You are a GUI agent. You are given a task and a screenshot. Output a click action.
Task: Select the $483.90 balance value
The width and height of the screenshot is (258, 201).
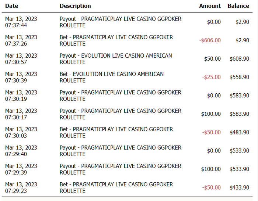point(239,132)
